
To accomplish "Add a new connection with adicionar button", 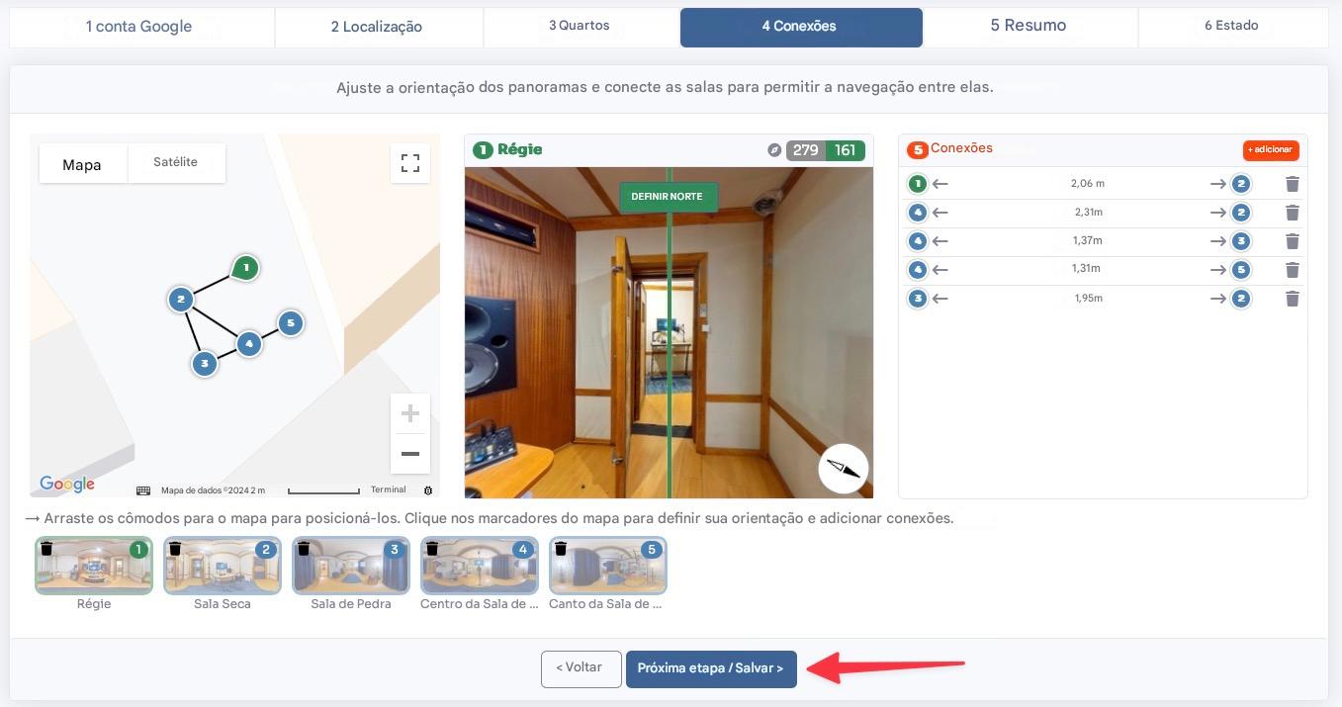I will [1270, 150].
